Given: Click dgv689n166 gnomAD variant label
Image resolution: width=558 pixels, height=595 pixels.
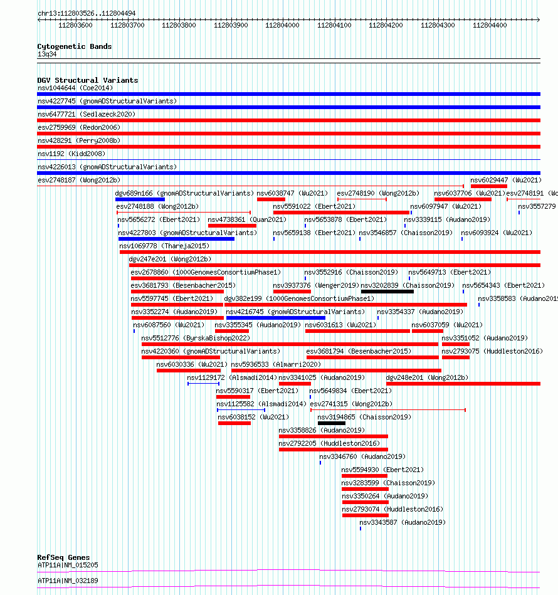Looking at the screenshot, I should pos(184,194).
